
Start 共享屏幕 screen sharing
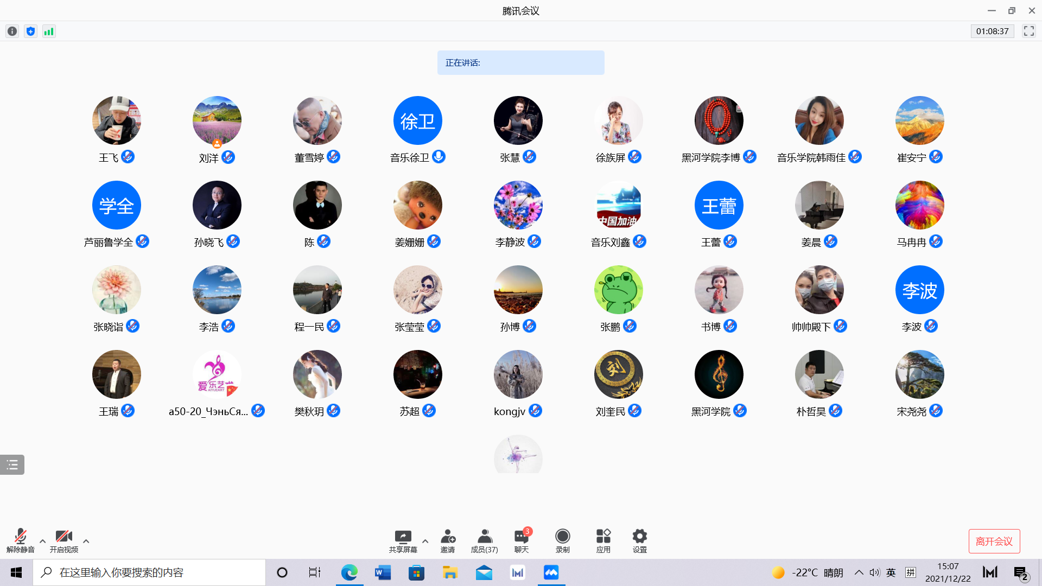coord(403,541)
